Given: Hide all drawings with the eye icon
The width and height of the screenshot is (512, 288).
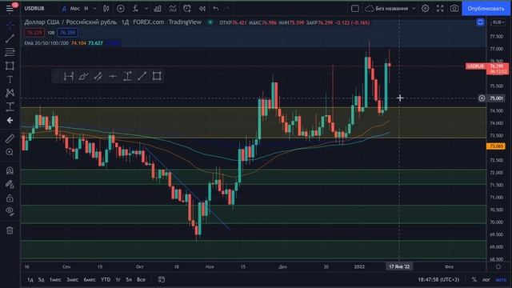Looking at the screenshot, I should click(10, 211).
